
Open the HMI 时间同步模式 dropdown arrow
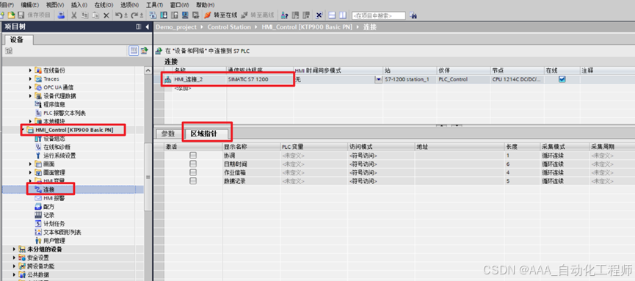379,79
